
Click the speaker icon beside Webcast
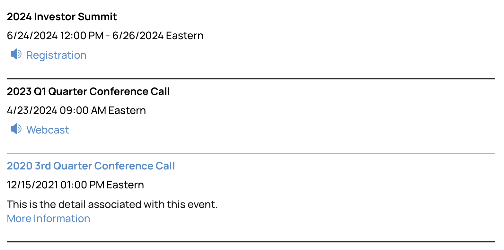click(x=16, y=129)
